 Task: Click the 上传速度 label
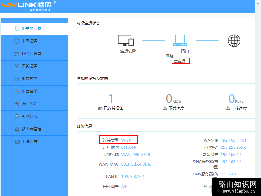click(239, 108)
